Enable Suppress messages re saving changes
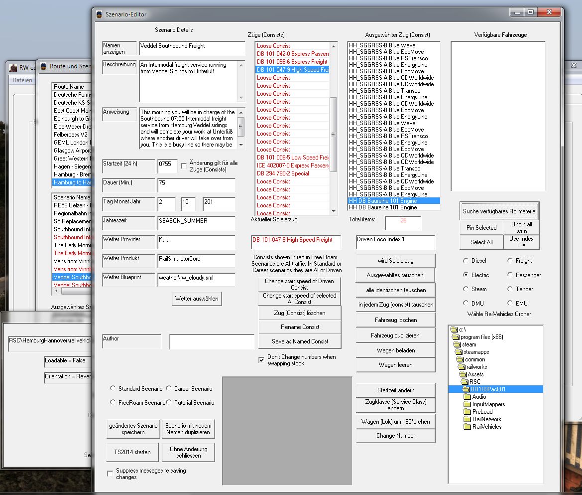Screen dimensions: 582x495 click(x=110, y=474)
